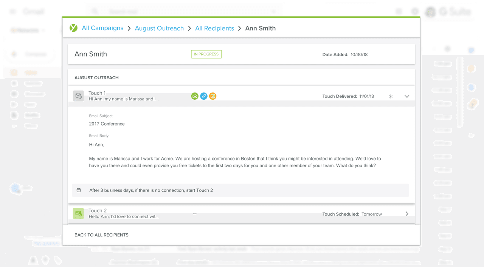
Task: Open the August Outreach breadcrumb
Action: pos(159,28)
